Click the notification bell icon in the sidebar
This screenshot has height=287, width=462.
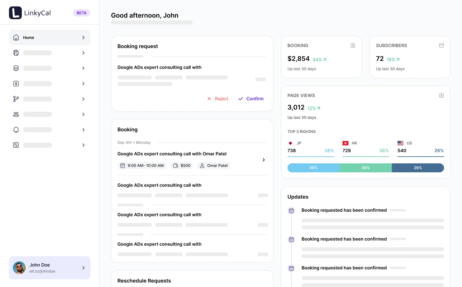tap(16, 130)
